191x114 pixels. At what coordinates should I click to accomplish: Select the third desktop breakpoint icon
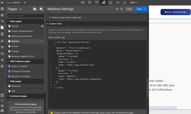[x=97, y=3]
